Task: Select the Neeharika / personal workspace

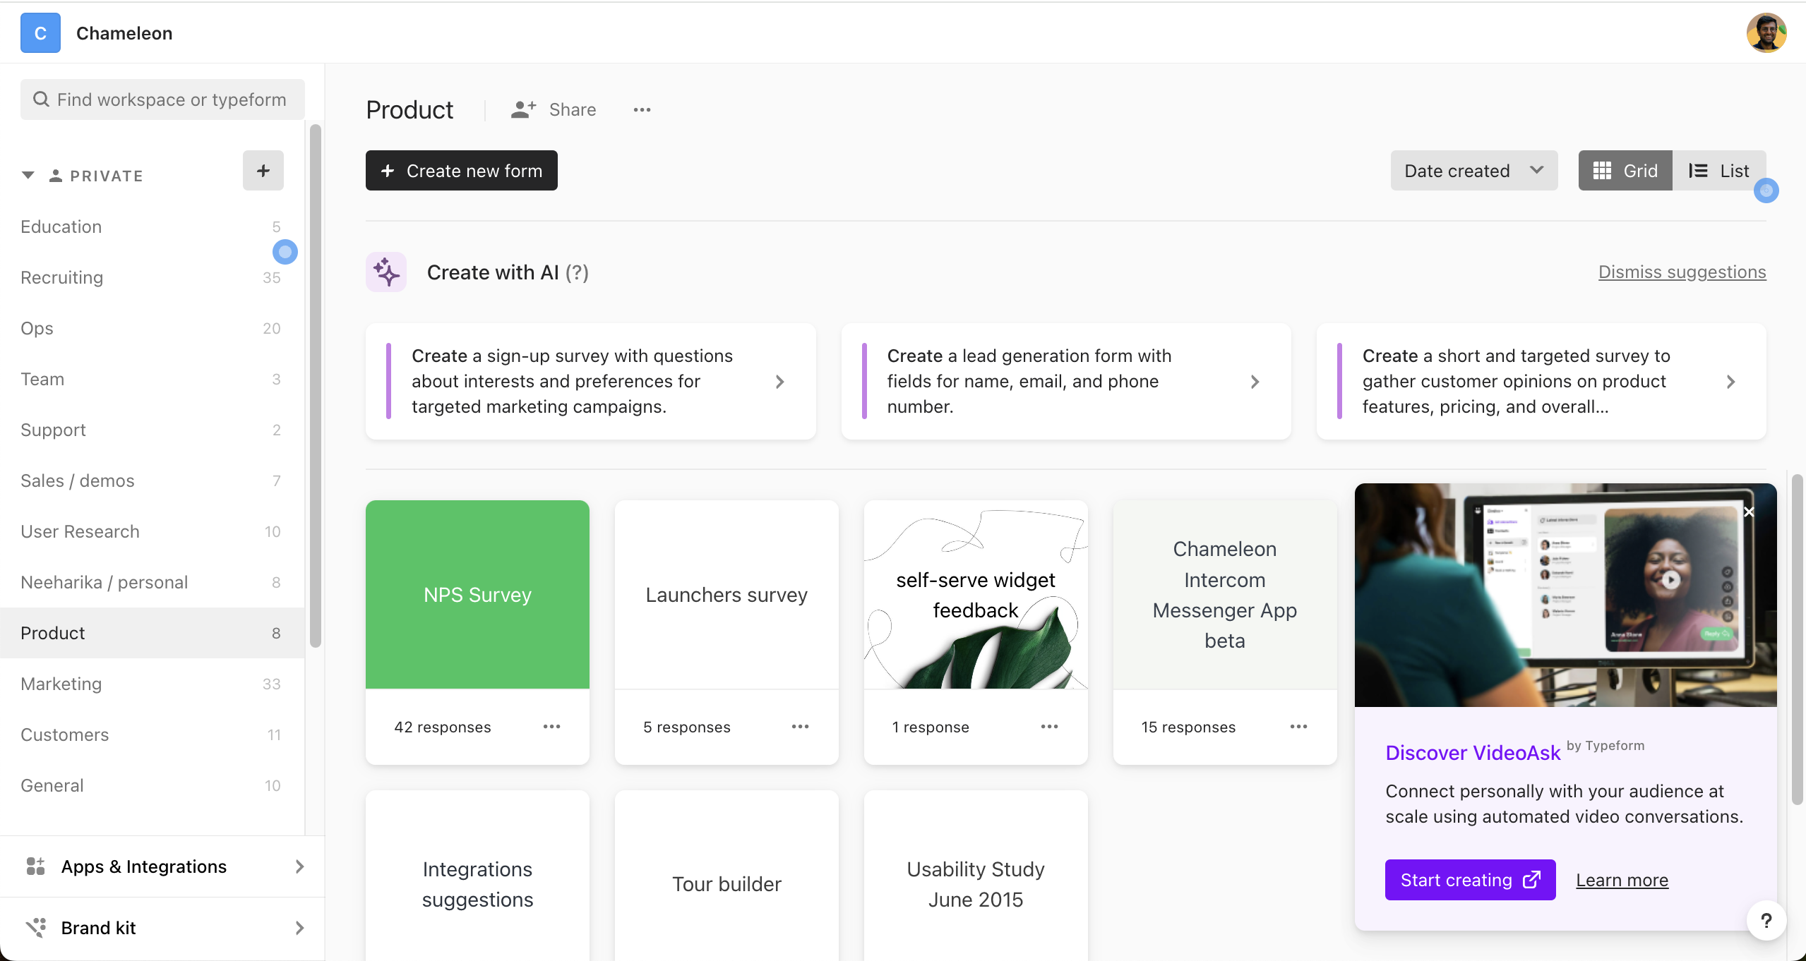Action: click(152, 582)
